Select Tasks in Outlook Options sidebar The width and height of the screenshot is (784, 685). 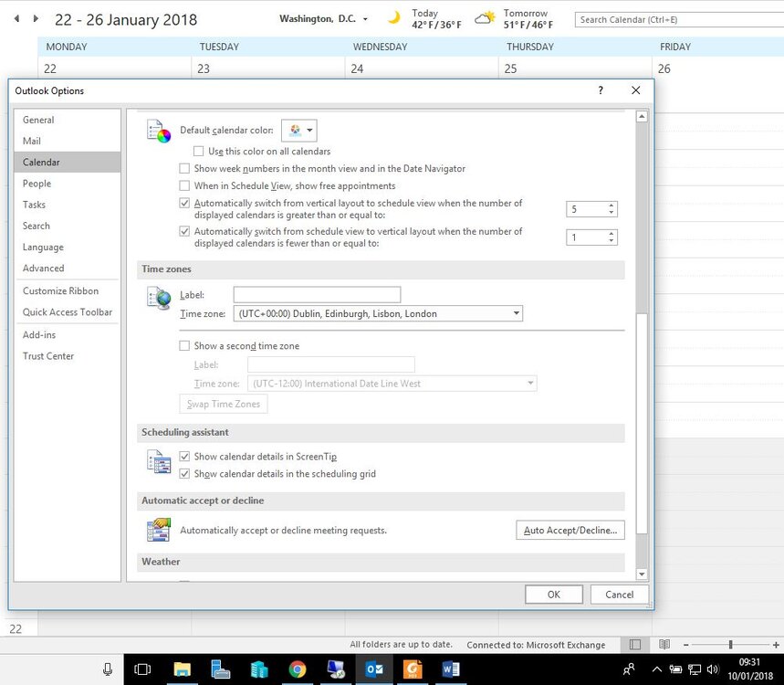pyautogui.click(x=68, y=205)
